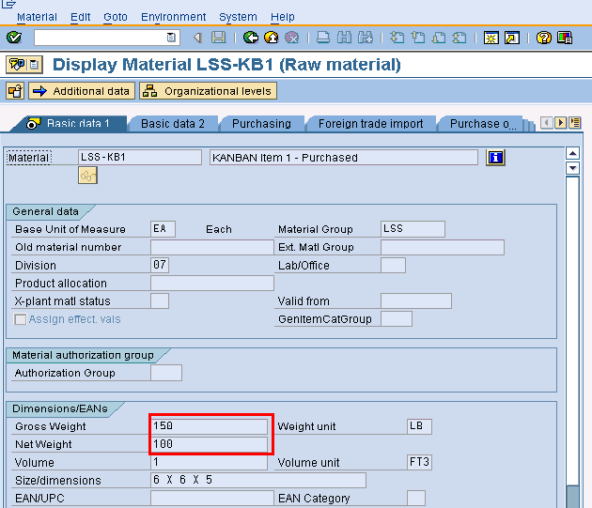The width and height of the screenshot is (592, 508).
Task: Go to First Page icon
Action: [x=397, y=38]
